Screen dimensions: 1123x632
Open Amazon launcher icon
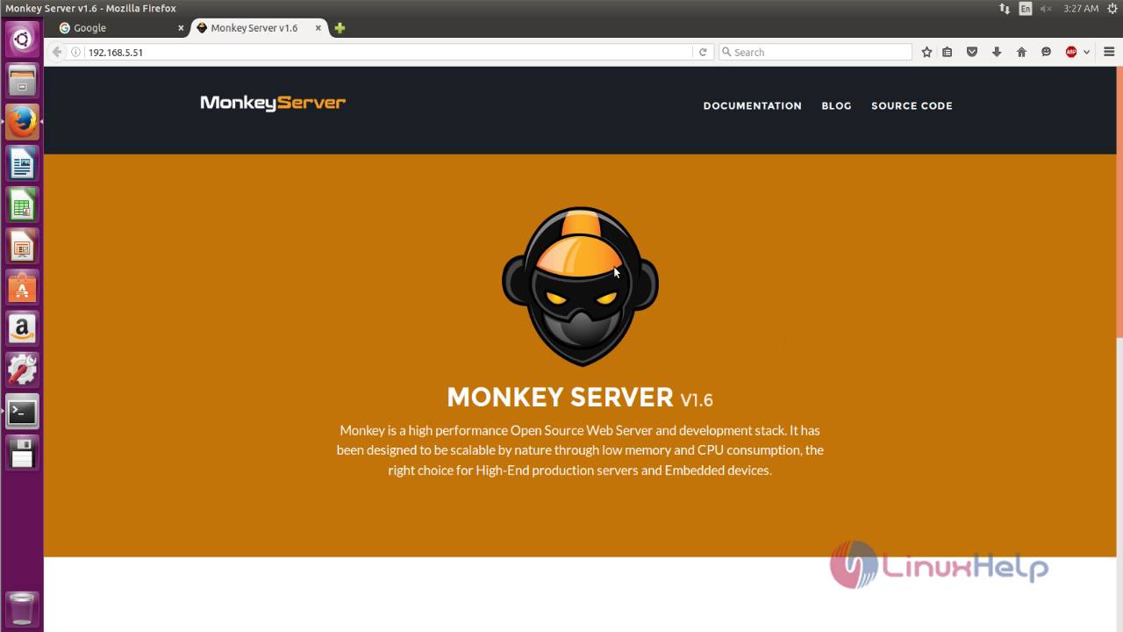point(22,329)
